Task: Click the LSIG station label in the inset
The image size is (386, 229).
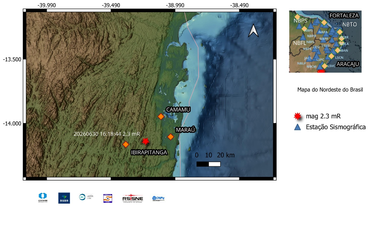Action: click(316, 47)
